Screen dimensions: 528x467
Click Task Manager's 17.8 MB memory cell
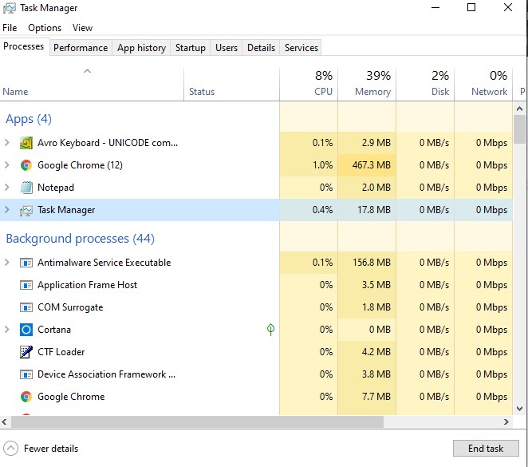(x=367, y=210)
